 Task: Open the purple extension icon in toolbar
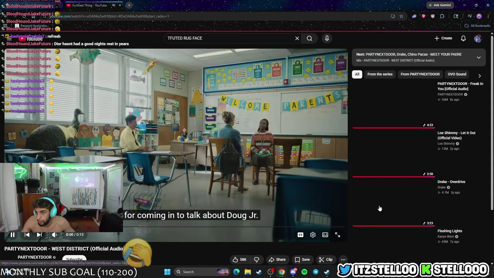click(x=414, y=16)
